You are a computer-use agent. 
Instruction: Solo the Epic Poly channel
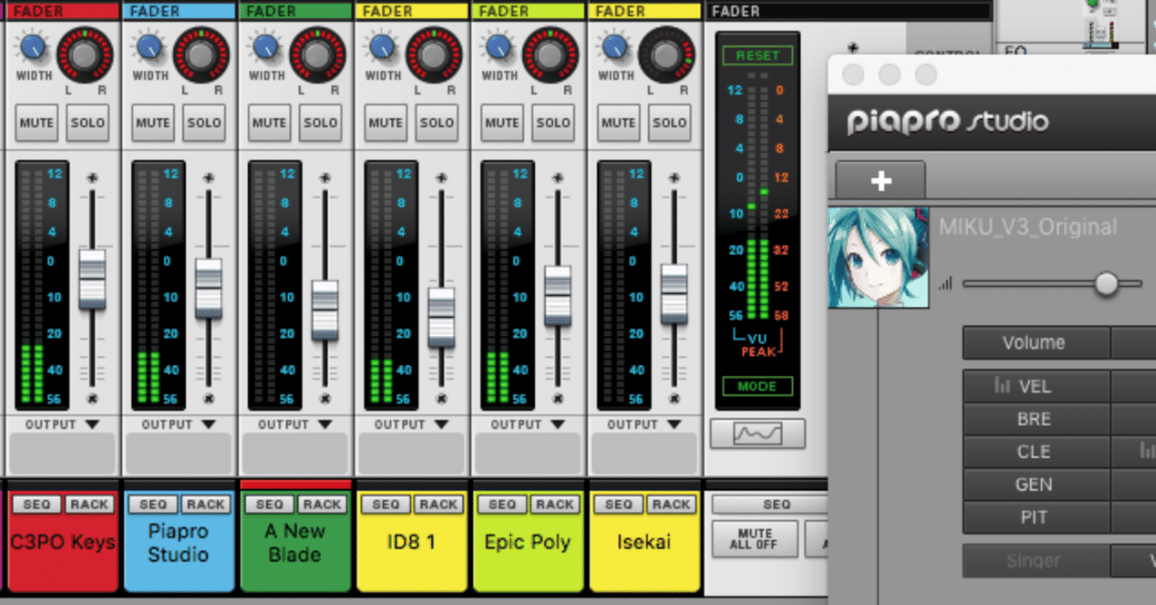[554, 123]
